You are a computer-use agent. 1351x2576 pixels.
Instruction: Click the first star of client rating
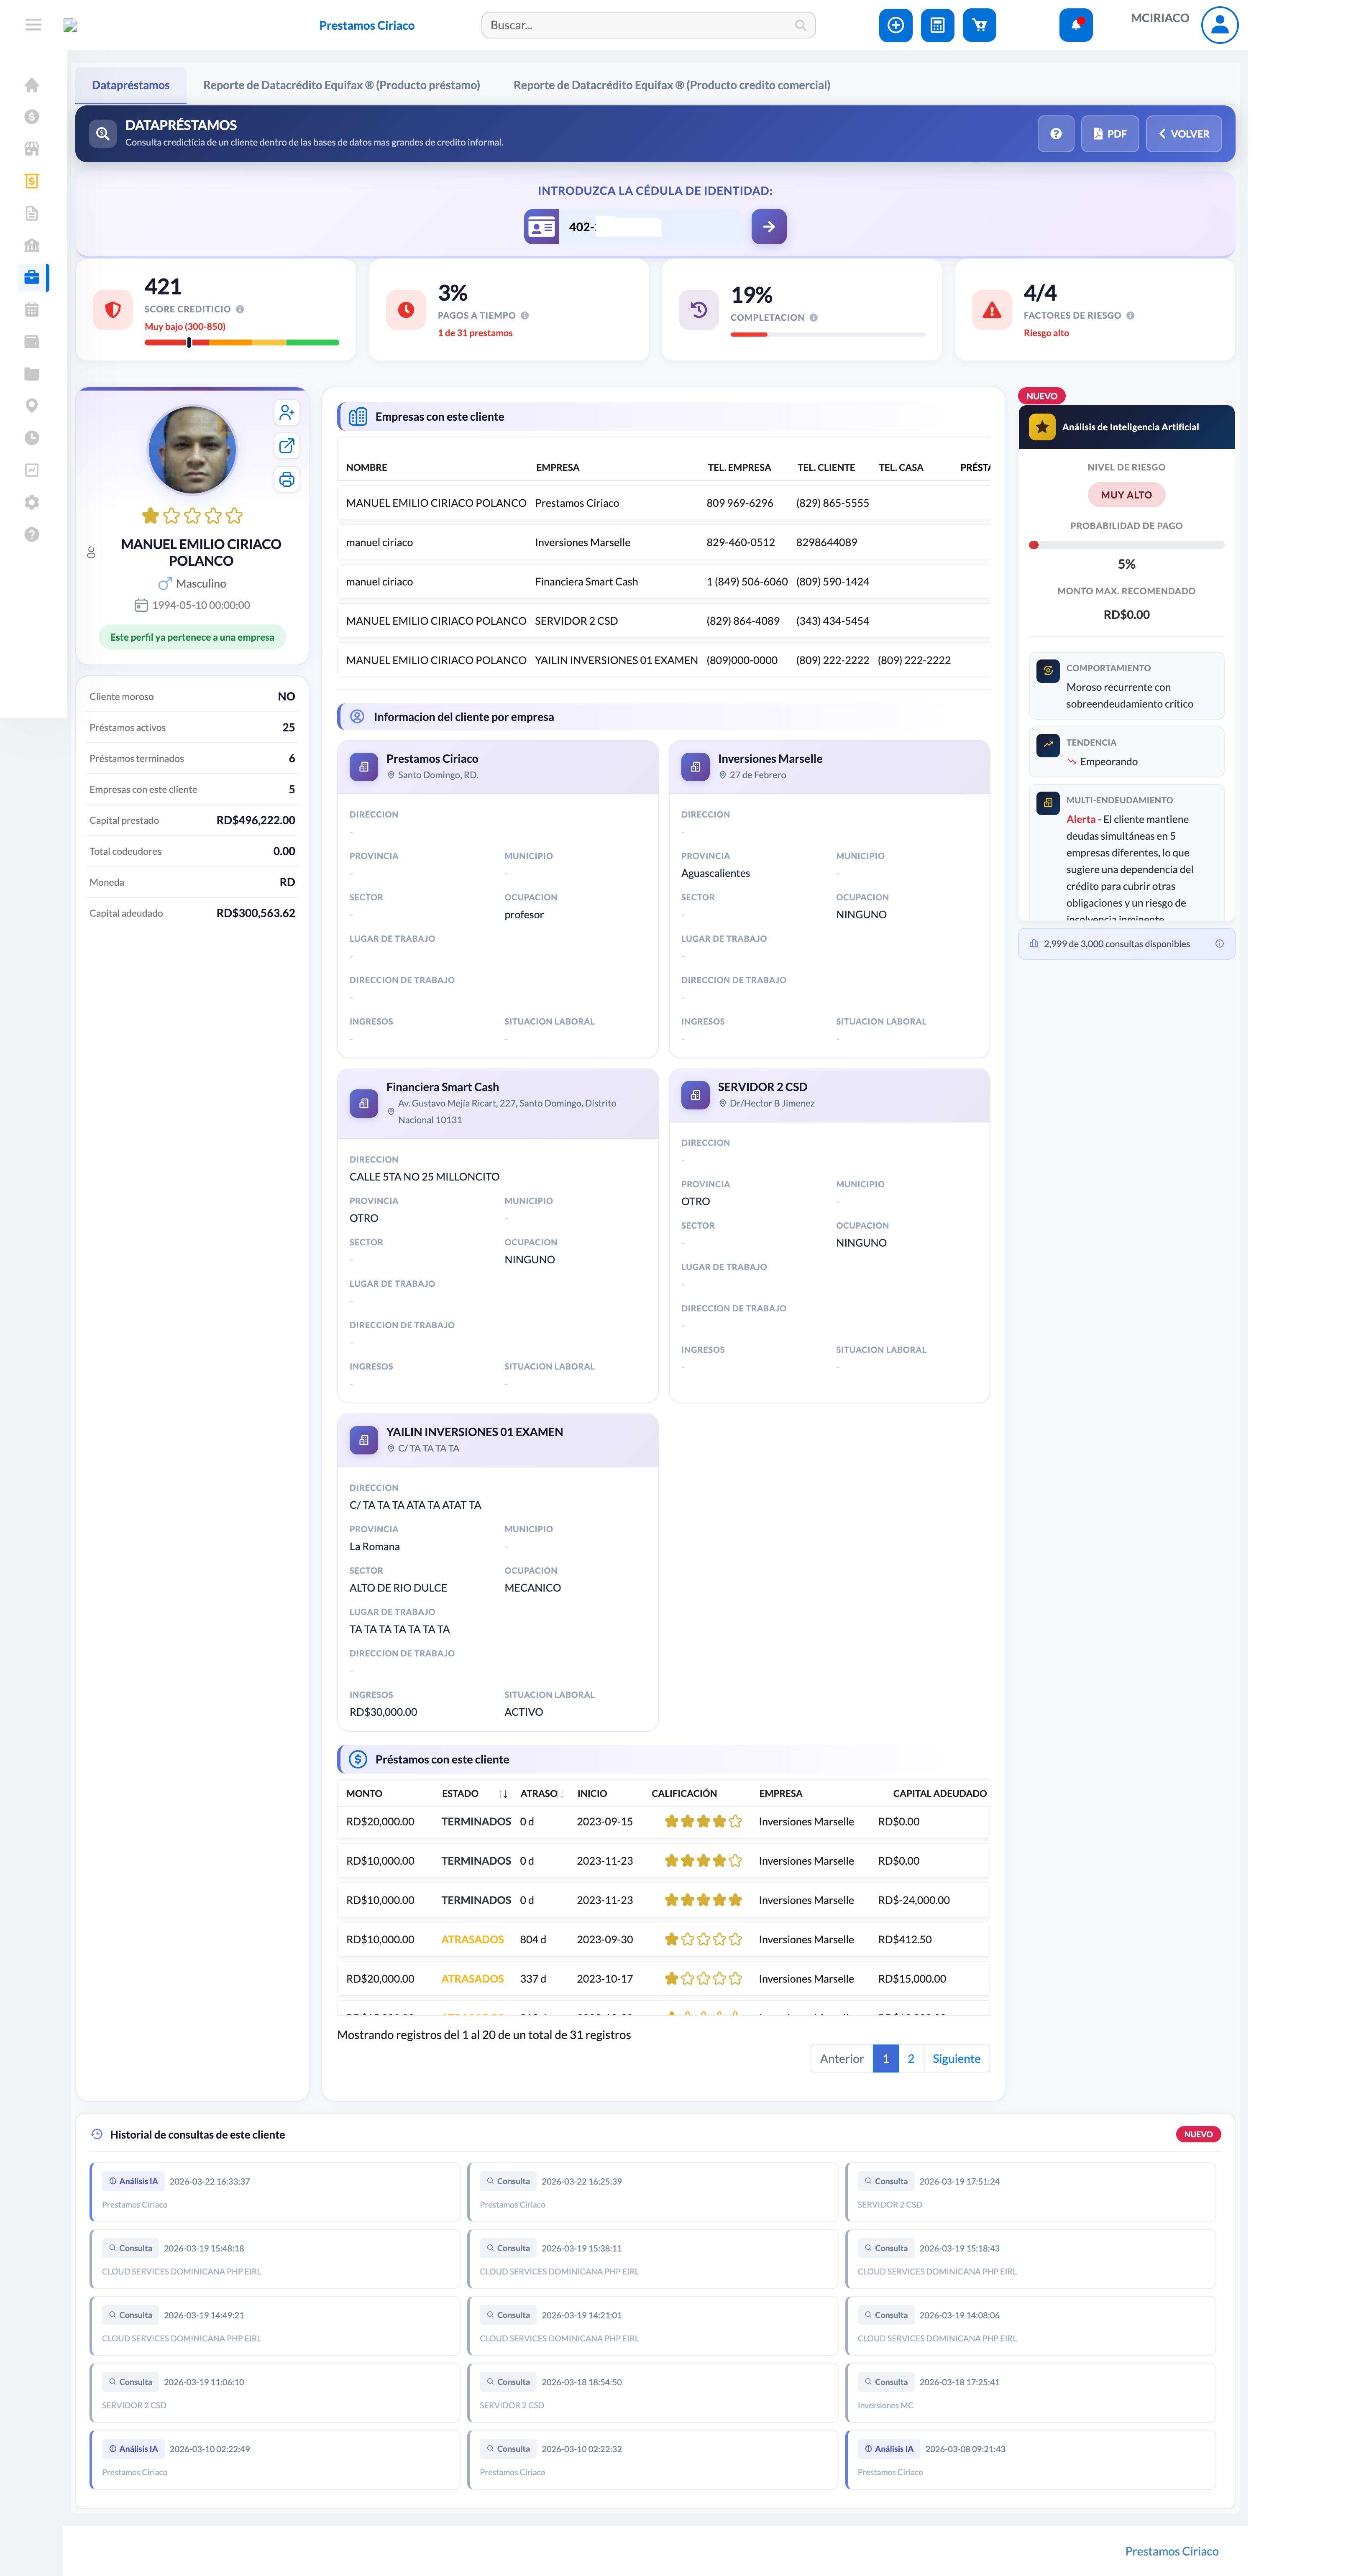150,516
